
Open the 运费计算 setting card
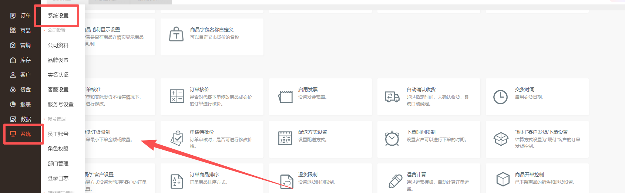coord(429,178)
